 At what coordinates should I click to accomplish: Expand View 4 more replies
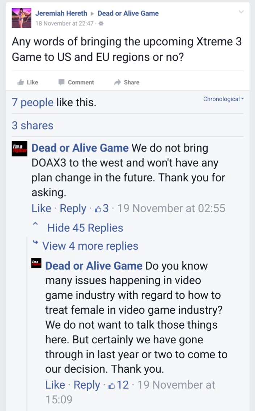(90, 246)
